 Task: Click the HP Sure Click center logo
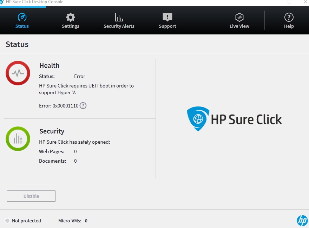pyautogui.click(x=234, y=119)
